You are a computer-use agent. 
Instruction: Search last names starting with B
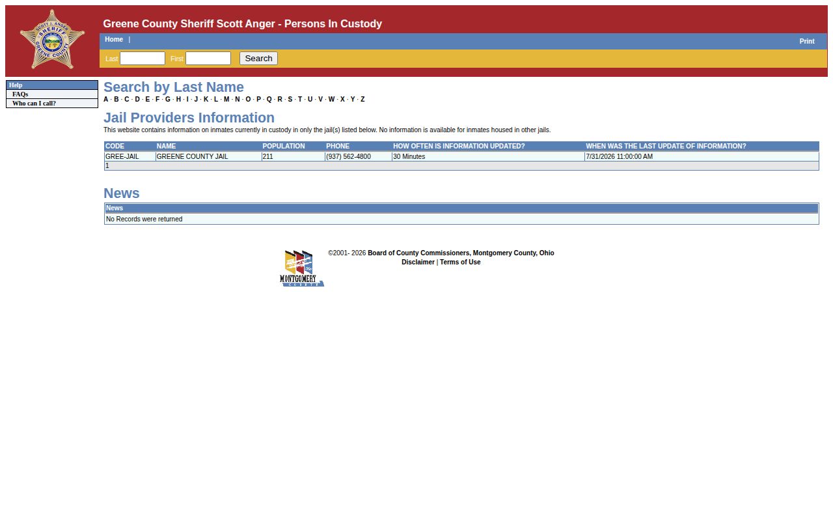coord(116,100)
